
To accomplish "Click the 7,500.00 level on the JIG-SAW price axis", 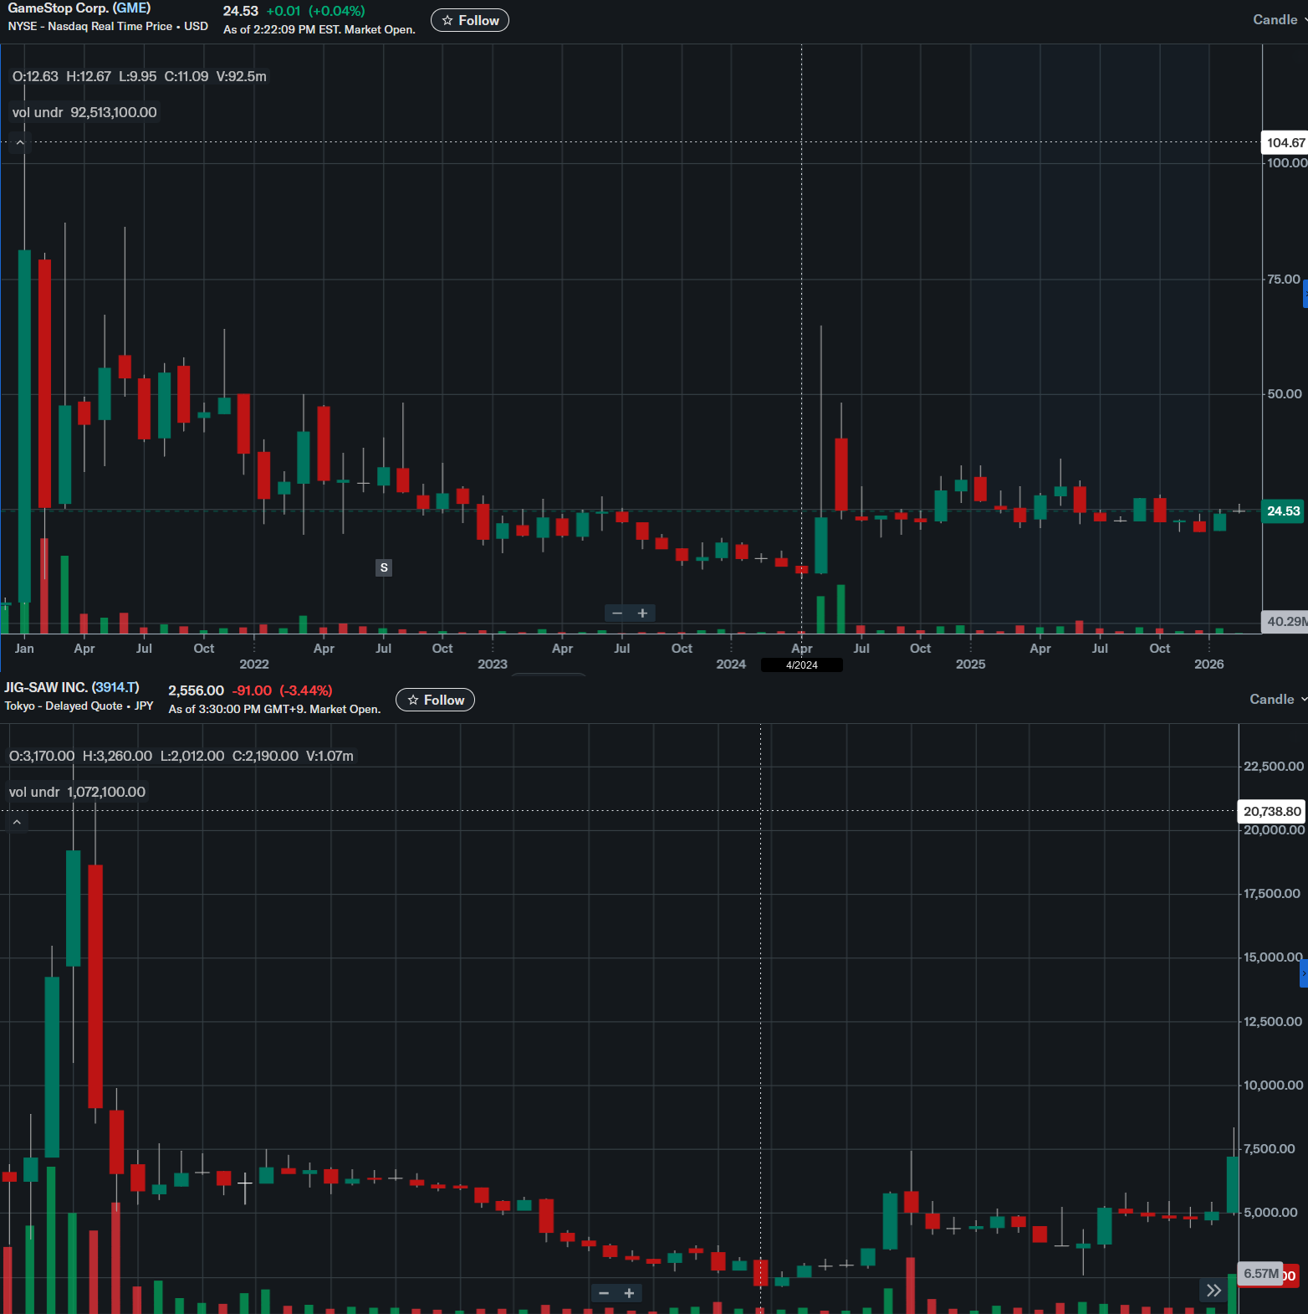I will (1270, 1149).
